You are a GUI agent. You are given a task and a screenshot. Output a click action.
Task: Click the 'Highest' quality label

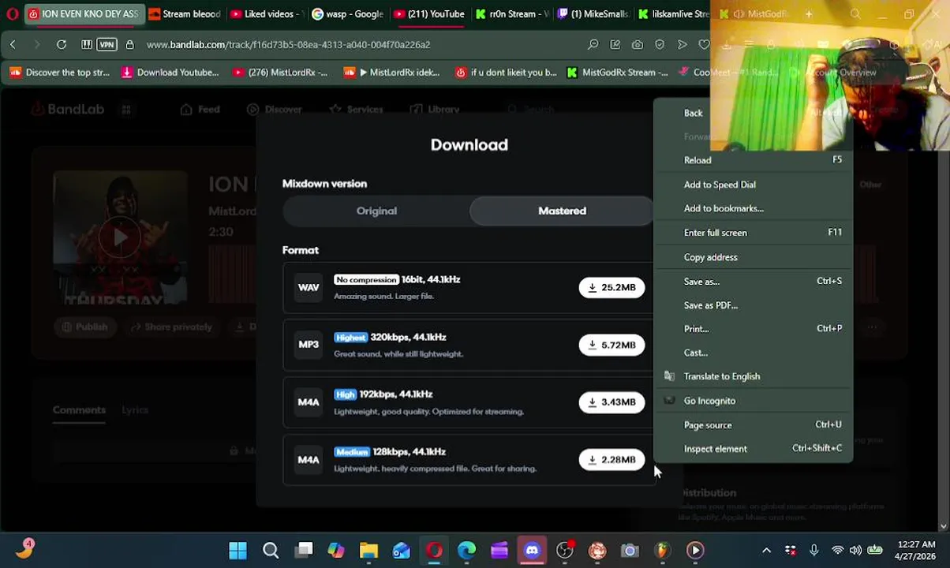coord(350,337)
